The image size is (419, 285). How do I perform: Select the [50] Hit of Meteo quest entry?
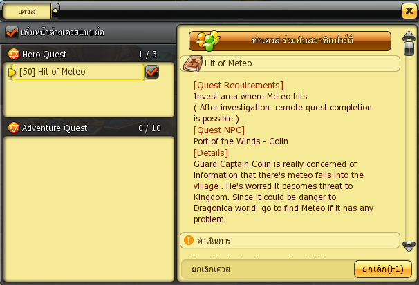tap(77, 72)
